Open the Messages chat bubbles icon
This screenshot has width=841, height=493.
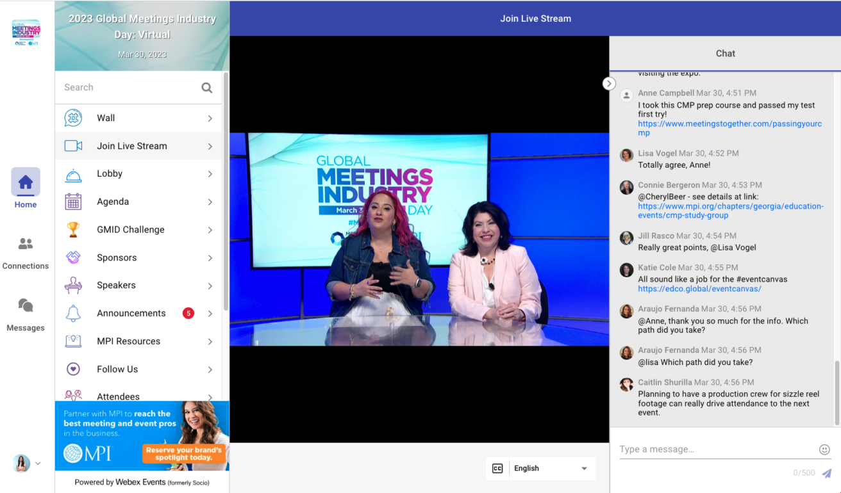pyautogui.click(x=26, y=305)
